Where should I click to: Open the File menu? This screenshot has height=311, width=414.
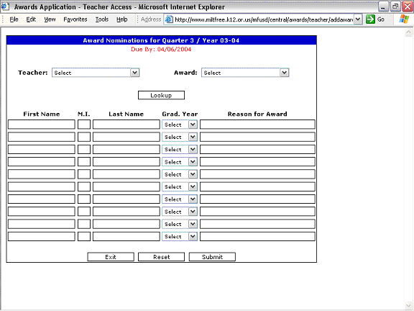point(14,19)
